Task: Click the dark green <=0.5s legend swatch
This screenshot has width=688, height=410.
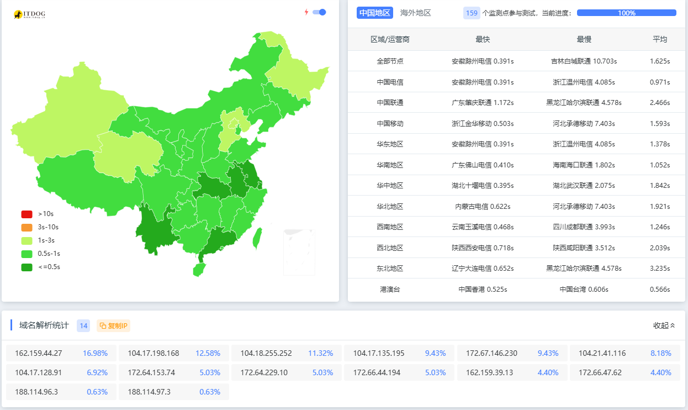Action: (27, 267)
